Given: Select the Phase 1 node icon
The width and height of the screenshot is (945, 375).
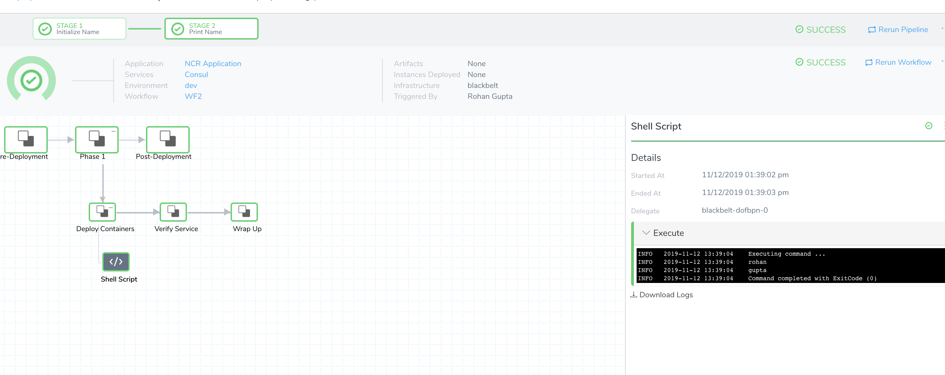Looking at the screenshot, I should pos(97,139).
